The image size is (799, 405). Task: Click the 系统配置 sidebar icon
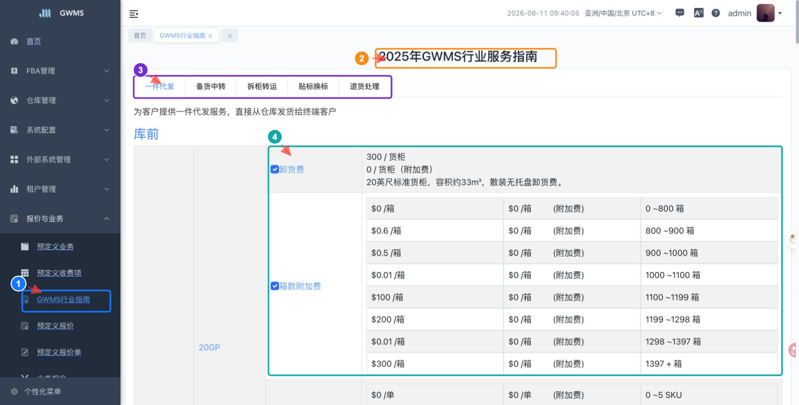coord(14,130)
